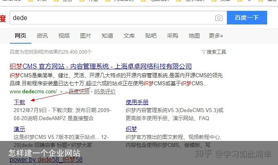The width and height of the screenshot is (278, 165).
Task: Open the 演示 sublink
Action: click(19, 129)
